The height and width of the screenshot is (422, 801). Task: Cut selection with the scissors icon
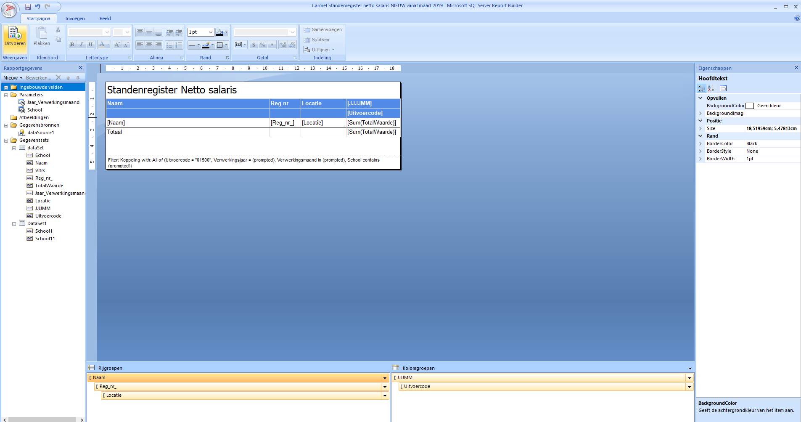point(58,30)
